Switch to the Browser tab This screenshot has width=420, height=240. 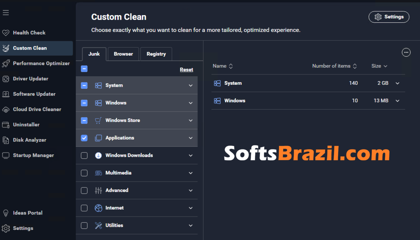pos(123,54)
